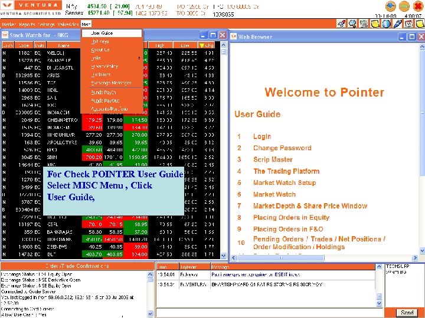Screen dimensions: 425x318
Task: Select User Guide in the Misc menu
Action: [112, 33]
